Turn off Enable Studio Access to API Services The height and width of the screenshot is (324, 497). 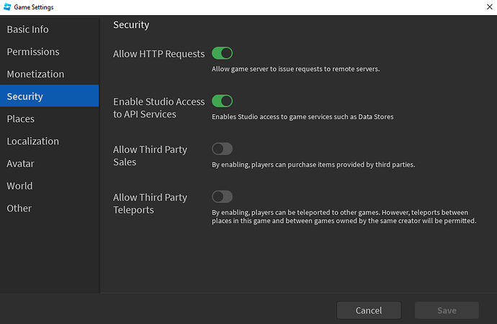[x=222, y=101]
